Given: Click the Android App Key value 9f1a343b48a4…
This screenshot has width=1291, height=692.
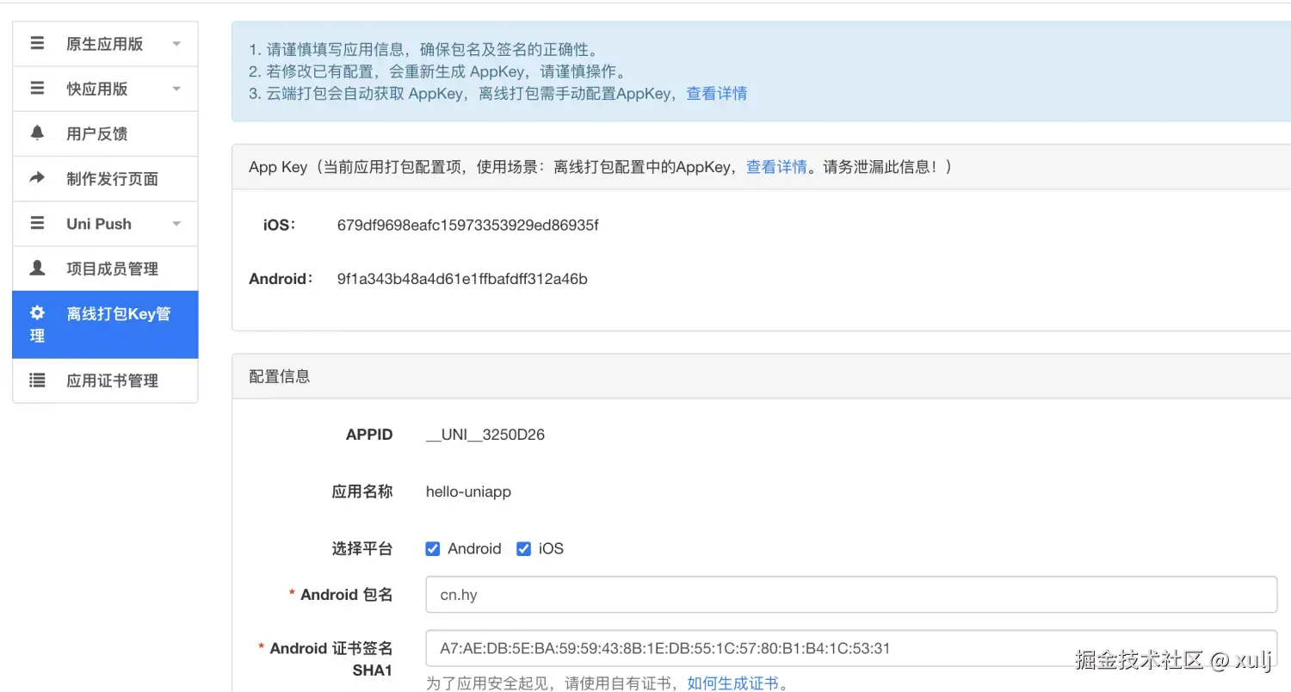Looking at the screenshot, I should tap(462, 279).
